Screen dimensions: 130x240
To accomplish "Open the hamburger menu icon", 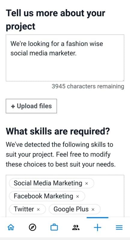I will 119,227.
